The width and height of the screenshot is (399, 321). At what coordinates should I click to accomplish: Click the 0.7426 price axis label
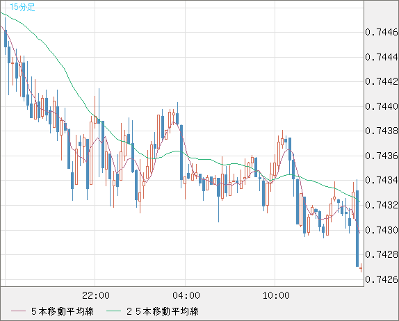coord(382,279)
